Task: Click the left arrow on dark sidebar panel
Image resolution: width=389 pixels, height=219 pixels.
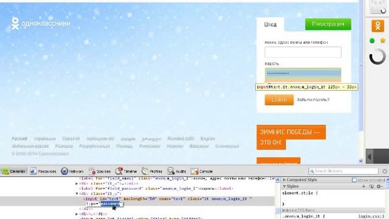Action: click(370, 157)
